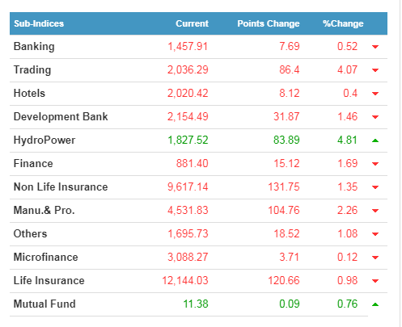Click the Sub-Indices column header

click(x=39, y=23)
